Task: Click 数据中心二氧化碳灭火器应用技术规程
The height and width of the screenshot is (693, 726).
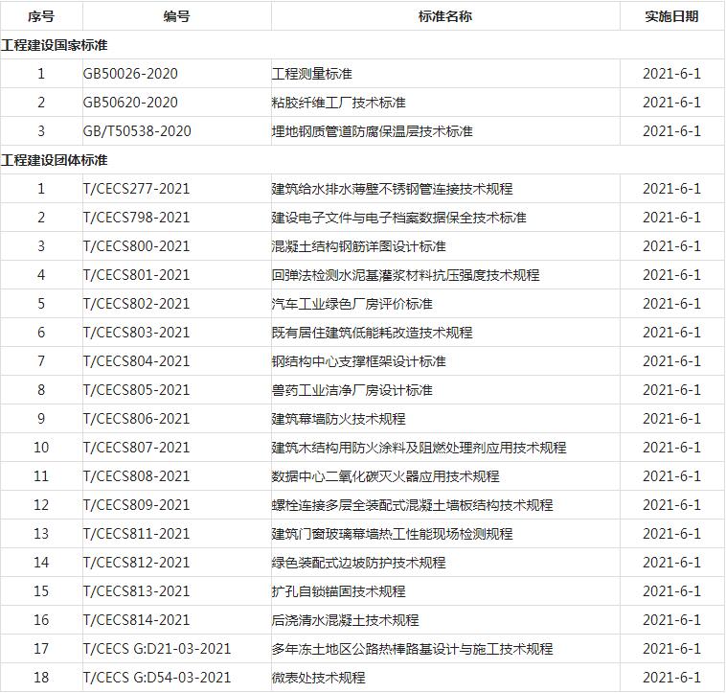Action: coord(386,475)
